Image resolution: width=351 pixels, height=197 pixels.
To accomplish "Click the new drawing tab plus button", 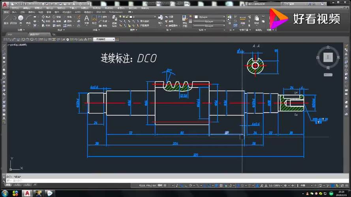I will [54, 34].
